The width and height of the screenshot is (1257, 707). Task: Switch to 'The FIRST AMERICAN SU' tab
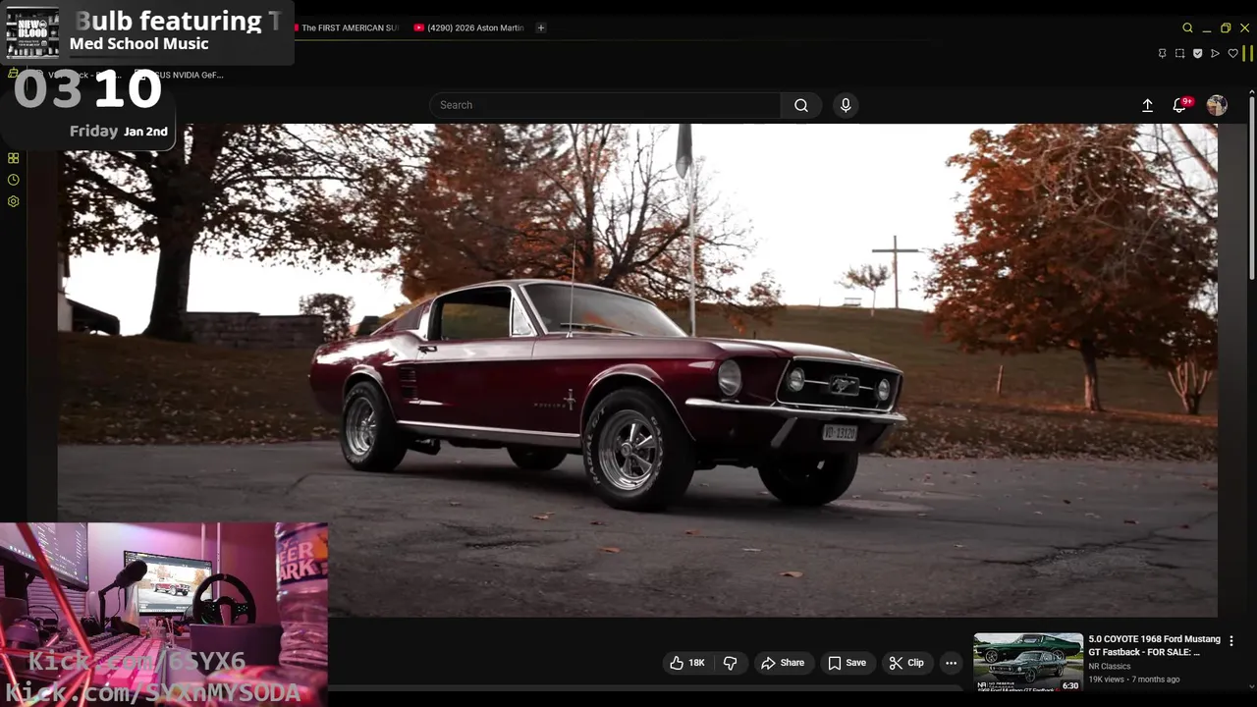pos(349,27)
